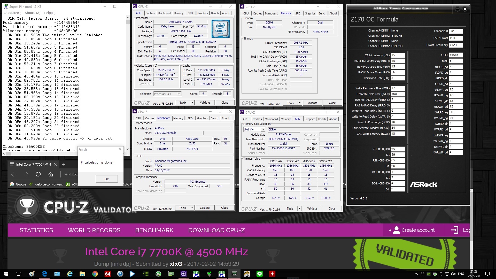Open Help(H) menu in Super PI
This screenshot has height=279, width=496.
[x=49, y=13]
